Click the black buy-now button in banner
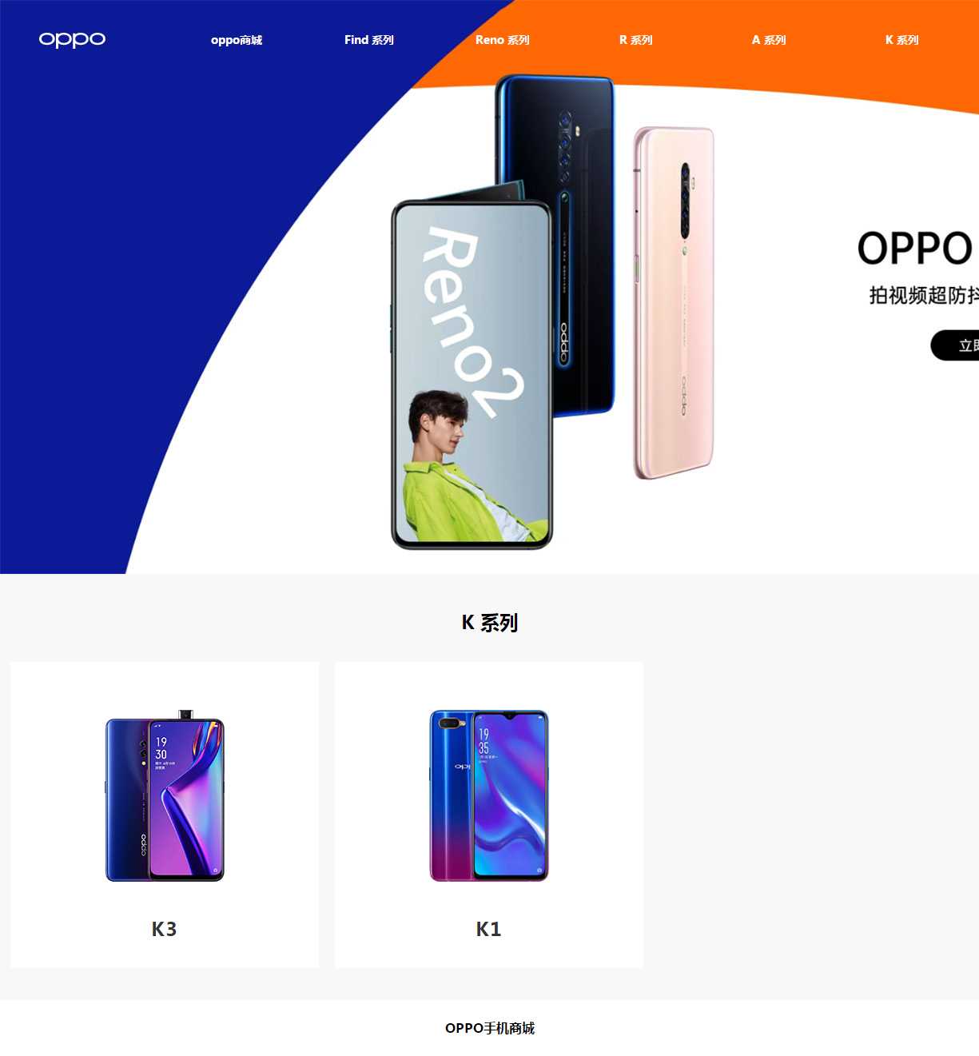979x1056 pixels. [x=955, y=345]
